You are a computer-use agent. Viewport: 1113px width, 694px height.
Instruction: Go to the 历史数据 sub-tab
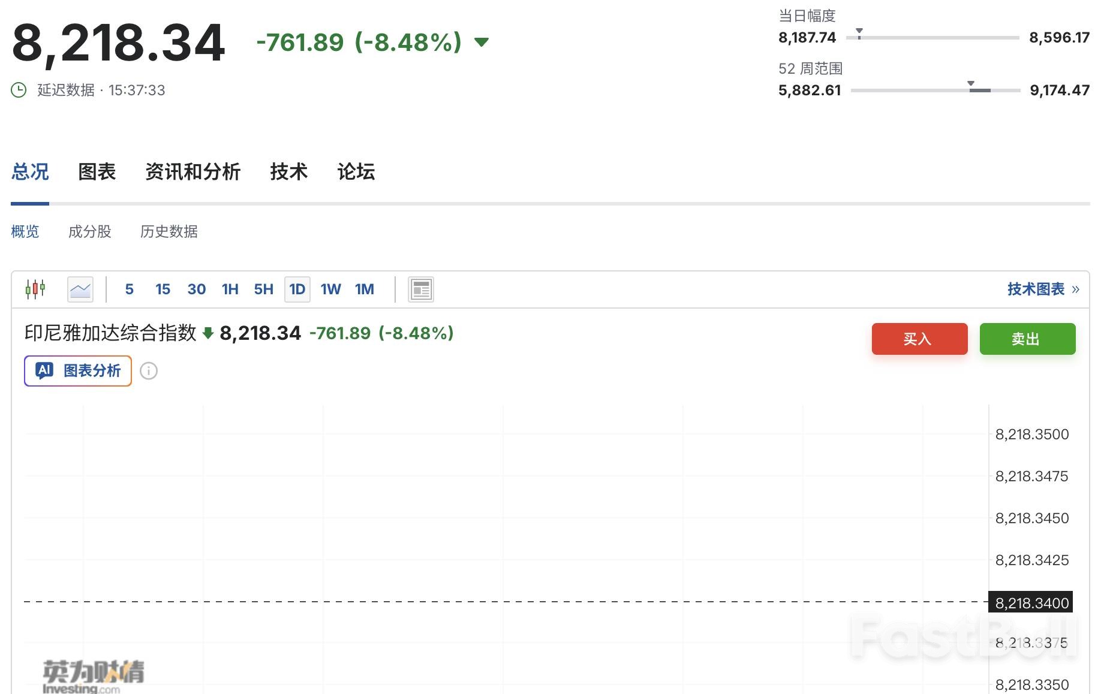pyautogui.click(x=169, y=231)
